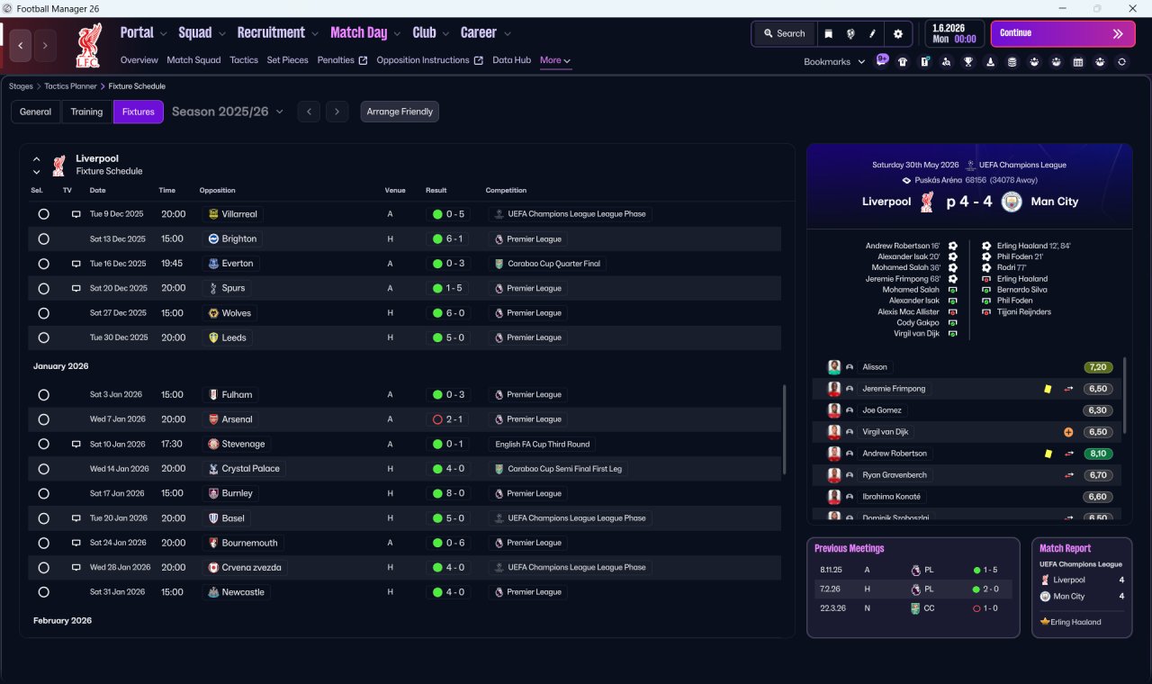
Task: Click the person-with-magnifier bookmark icon
Action: tap(946, 62)
